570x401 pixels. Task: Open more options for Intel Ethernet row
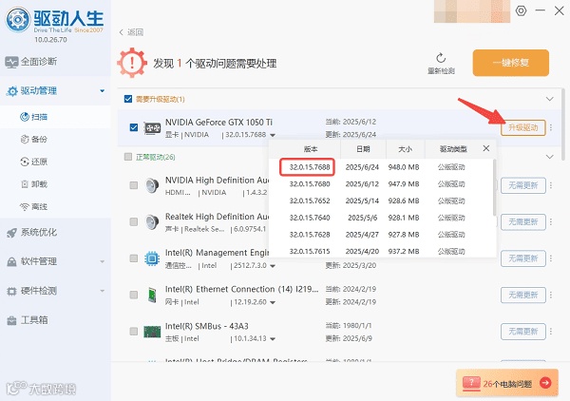(551, 295)
